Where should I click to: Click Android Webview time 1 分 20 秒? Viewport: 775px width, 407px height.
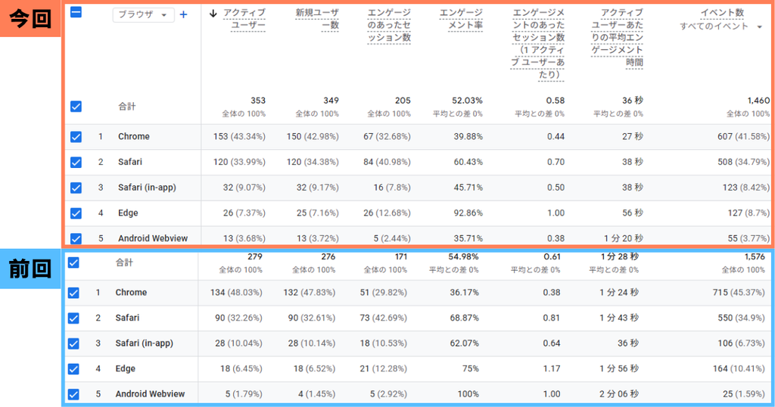point(624,238)
